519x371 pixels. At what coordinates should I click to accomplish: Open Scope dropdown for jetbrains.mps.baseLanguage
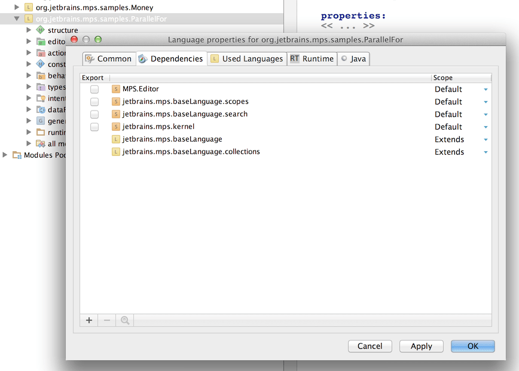(486, 140)
